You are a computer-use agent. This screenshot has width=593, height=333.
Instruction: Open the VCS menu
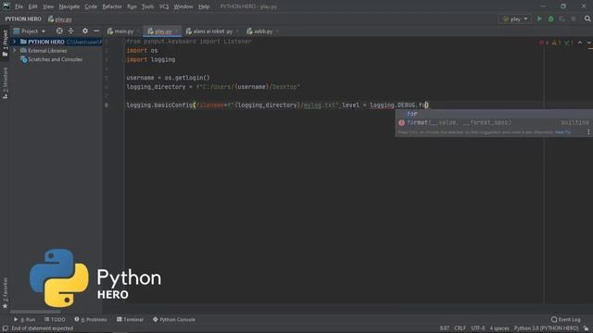point(164,6)
